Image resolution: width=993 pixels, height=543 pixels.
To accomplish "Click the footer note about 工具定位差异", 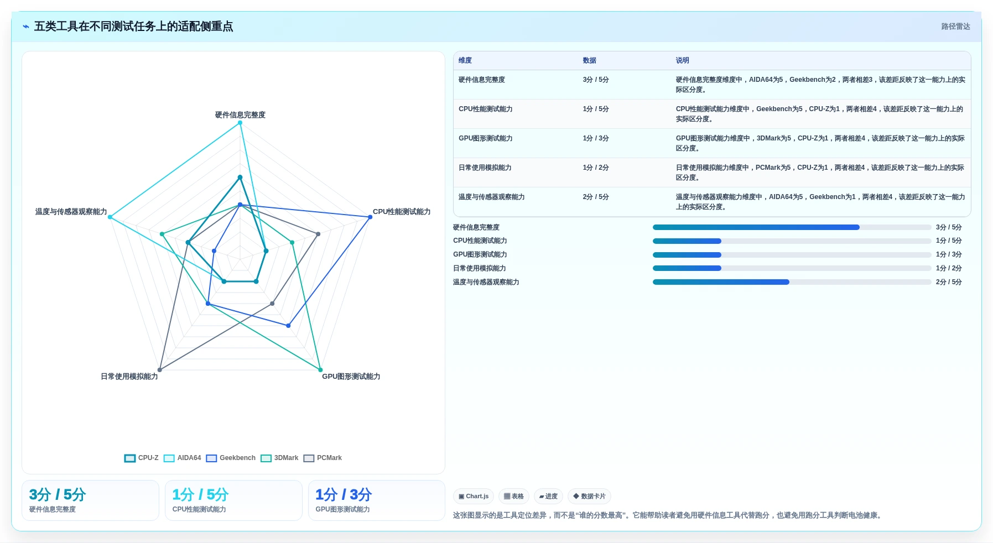I will tap(668, 515).
